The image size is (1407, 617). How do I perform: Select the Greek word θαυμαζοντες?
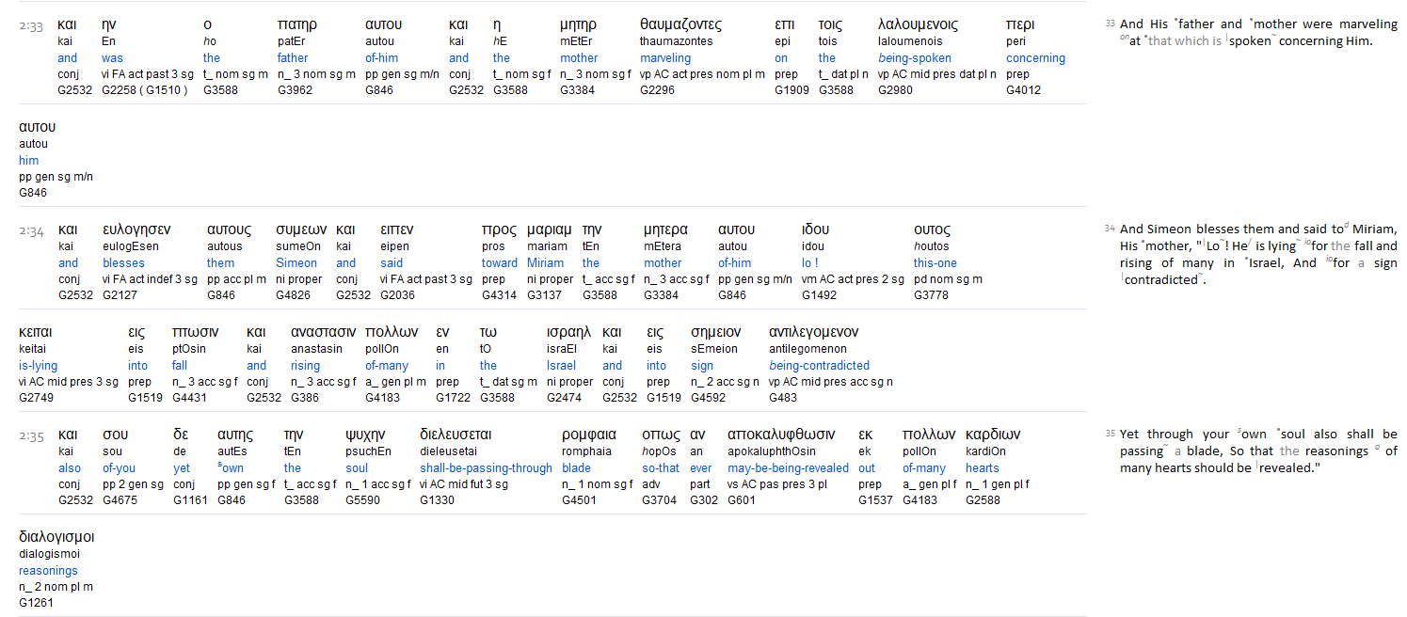tap(680, 24)
